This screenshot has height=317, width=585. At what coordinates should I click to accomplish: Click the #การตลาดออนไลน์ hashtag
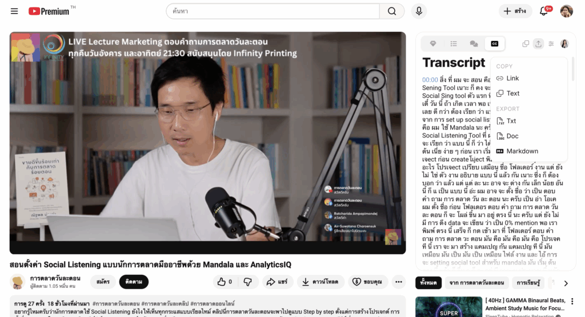213,303
